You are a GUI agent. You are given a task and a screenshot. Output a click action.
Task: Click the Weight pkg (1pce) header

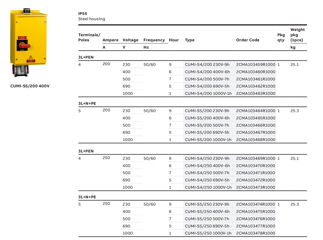pyautogui.click(x=298, y=35)
